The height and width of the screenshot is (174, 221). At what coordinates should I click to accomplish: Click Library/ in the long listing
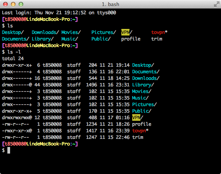pyautogui.click(x=143, y=85)
